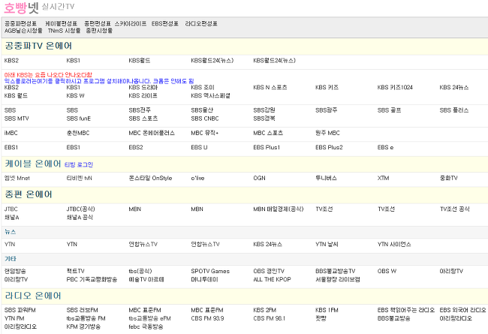Watch the KBS 드라마 channel

143,88
